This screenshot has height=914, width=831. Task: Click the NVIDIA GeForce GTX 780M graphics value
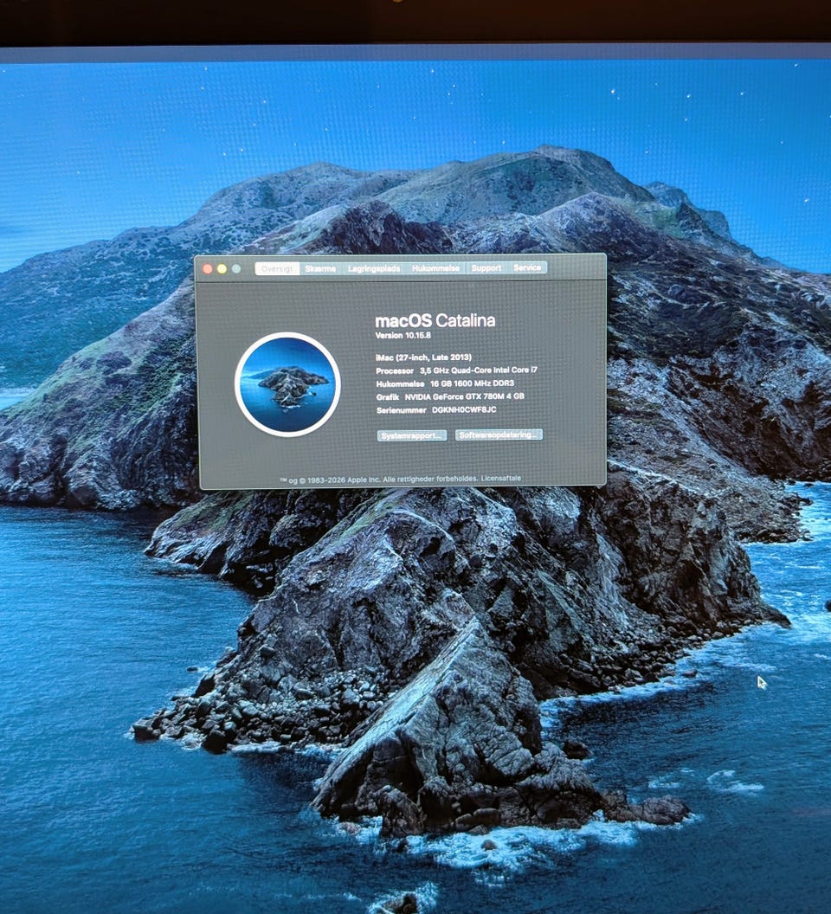click(464, 396)
